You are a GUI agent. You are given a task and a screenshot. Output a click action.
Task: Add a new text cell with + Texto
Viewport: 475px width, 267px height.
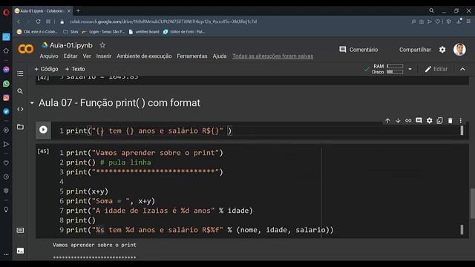pyautogui.click(x=75, y=69)
